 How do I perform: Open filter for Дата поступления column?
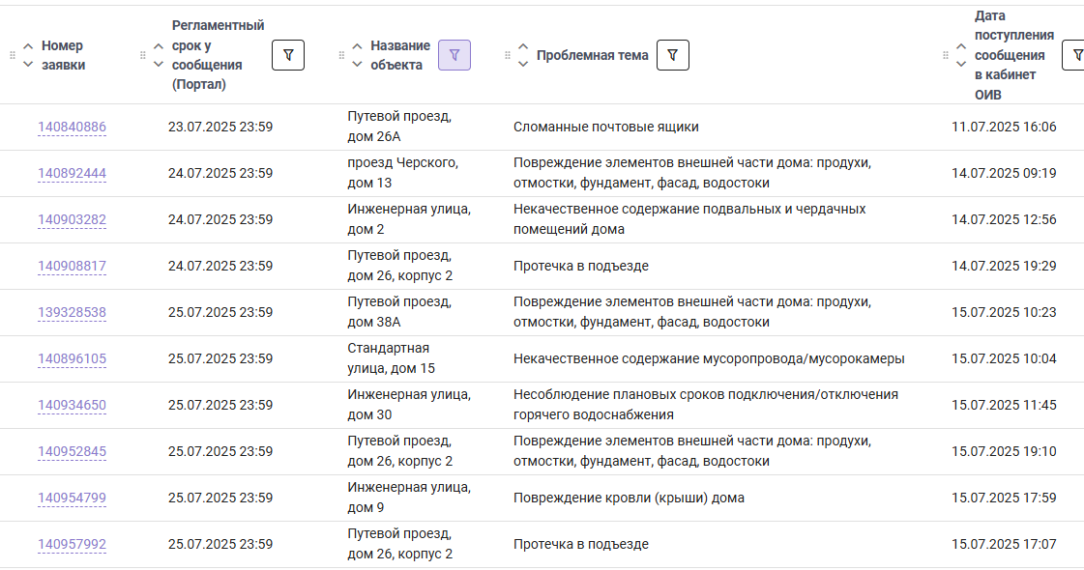click(x=1075, y=55)
